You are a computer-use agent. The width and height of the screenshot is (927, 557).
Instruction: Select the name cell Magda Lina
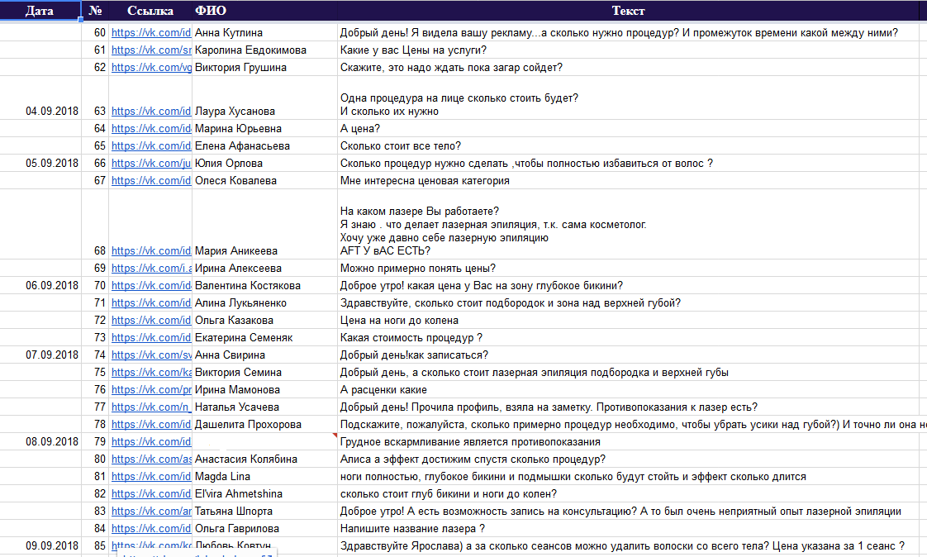[264, 477]
